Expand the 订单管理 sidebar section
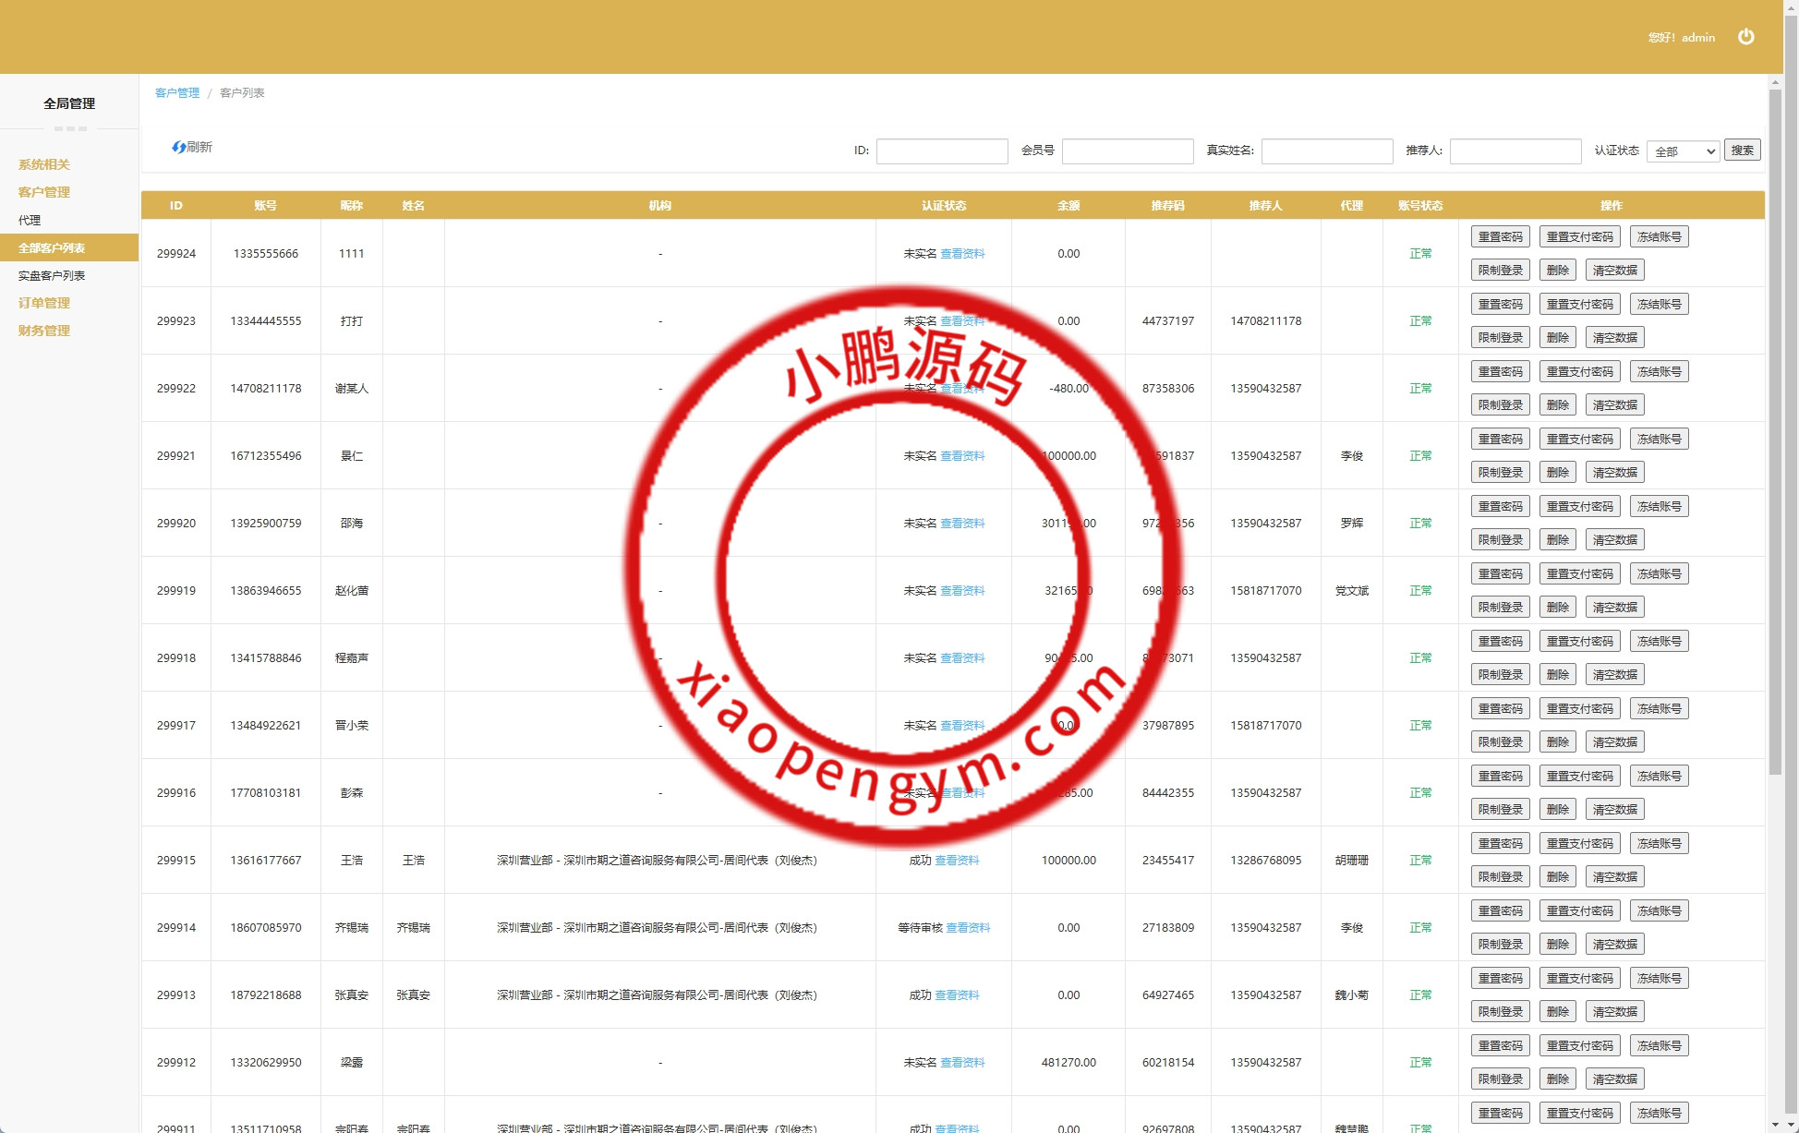This screenshot has height=1133, width=1799. (x=44, y=303)
